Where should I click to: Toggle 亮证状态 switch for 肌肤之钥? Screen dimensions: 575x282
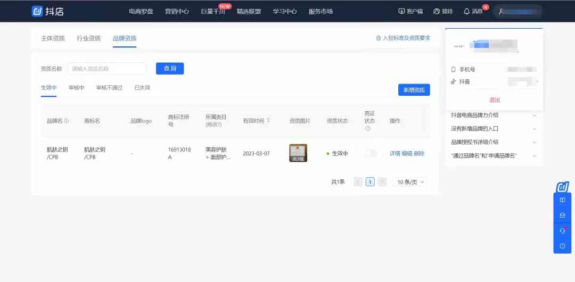click(x=370, y=153)
